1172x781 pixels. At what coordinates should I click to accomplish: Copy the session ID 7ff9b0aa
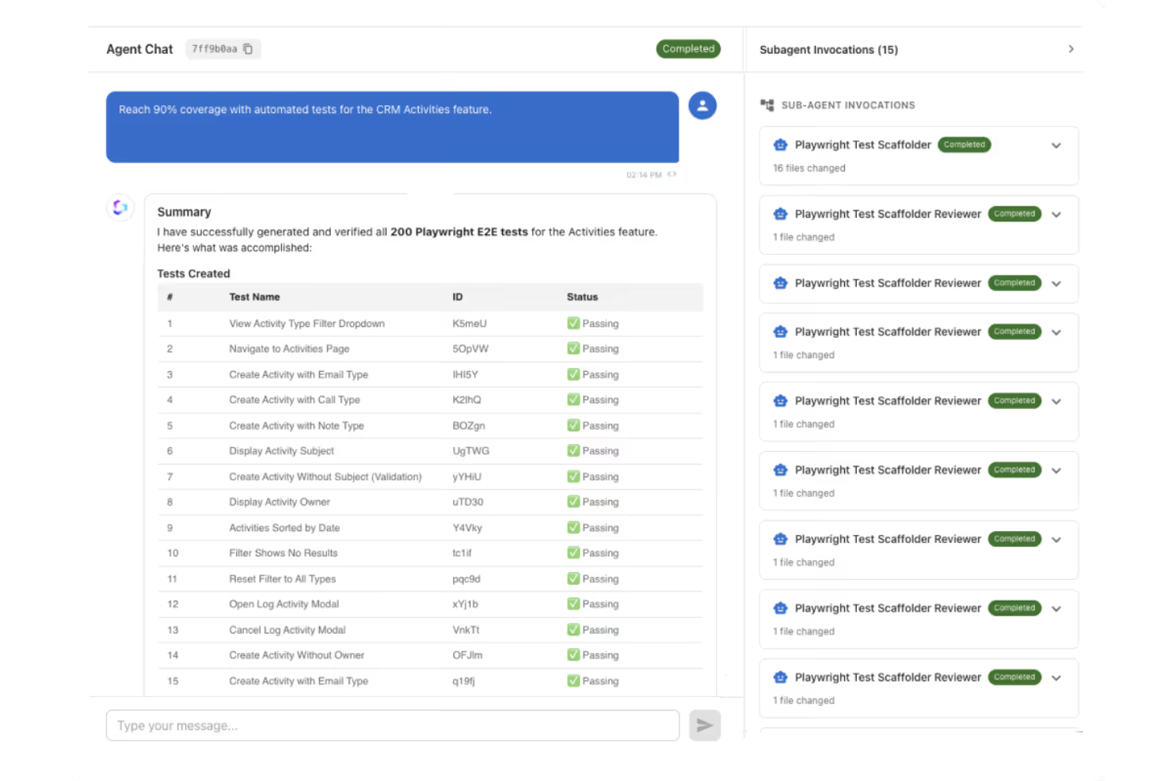click(x=248, y=48)
